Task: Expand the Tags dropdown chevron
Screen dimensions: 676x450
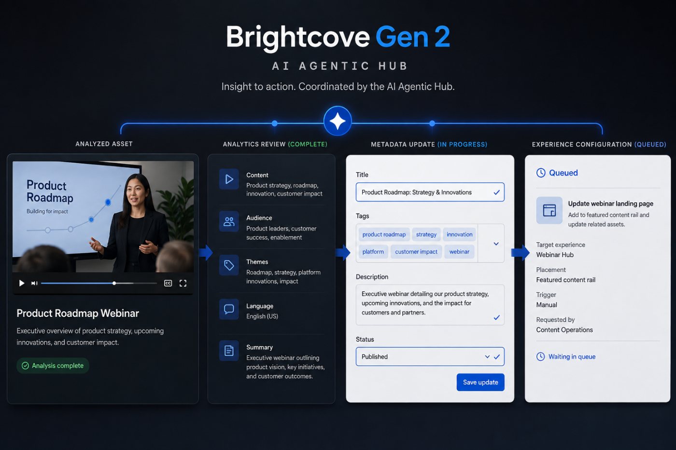Action: tap(496, 244)
